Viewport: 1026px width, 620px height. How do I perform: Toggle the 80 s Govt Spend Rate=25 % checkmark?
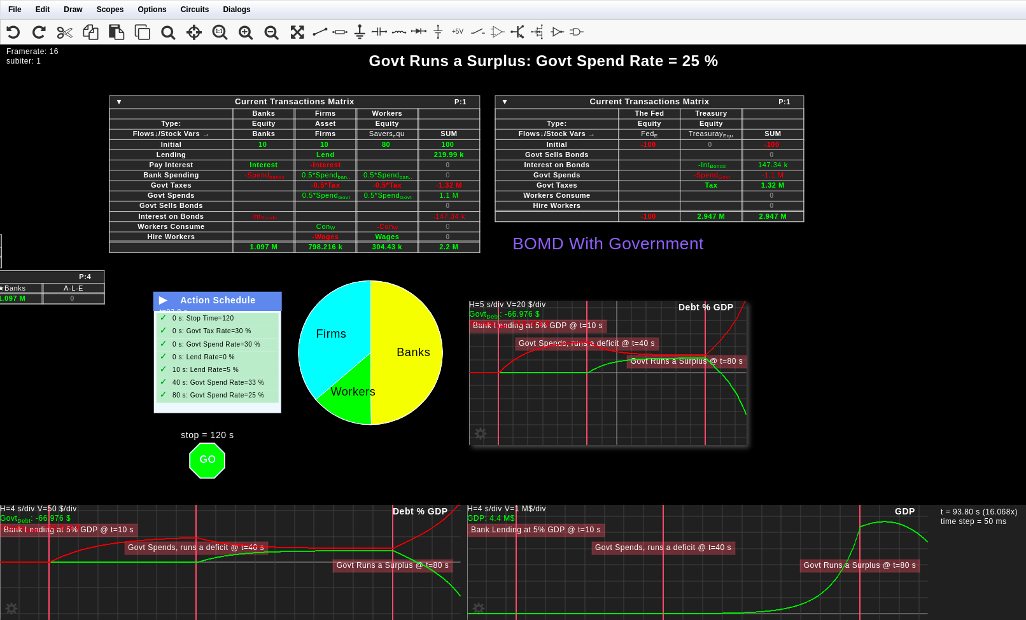164,395
